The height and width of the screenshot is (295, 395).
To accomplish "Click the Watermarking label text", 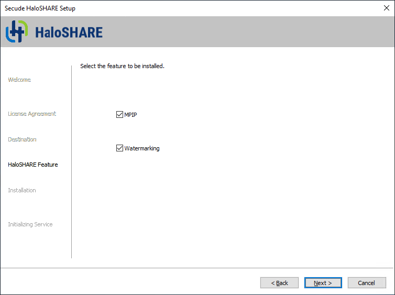I will coord(142,148).
